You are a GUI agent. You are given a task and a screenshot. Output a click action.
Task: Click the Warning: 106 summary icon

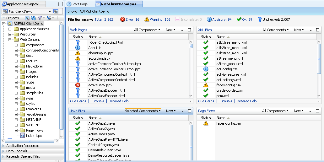coord(147,19)
